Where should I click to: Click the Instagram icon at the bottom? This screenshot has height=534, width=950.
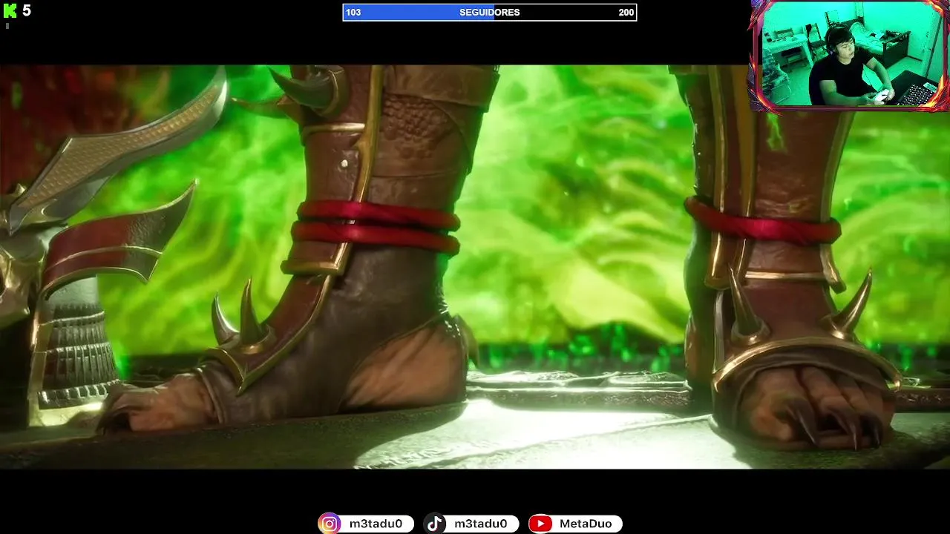point(330,524)
